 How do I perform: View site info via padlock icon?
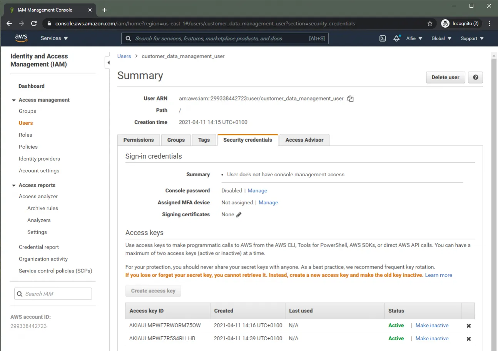pyautogui.click(x=49, y=23)
